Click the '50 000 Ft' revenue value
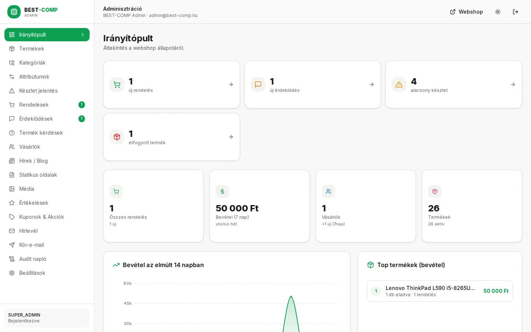This screenshot has height=332, width=531. click(237, 208)
